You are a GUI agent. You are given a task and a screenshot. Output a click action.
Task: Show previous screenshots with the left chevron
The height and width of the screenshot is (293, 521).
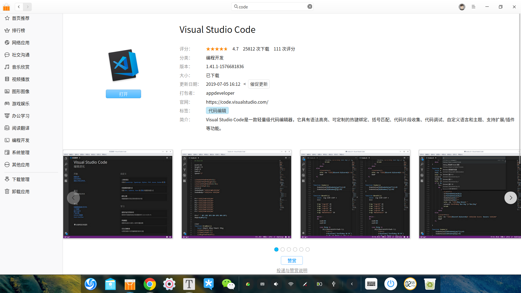(x=73, y=198)
